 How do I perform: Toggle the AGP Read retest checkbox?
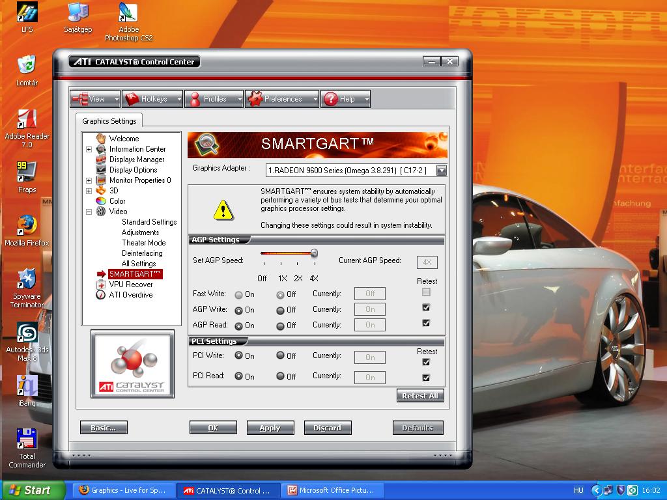coord(426,323)
